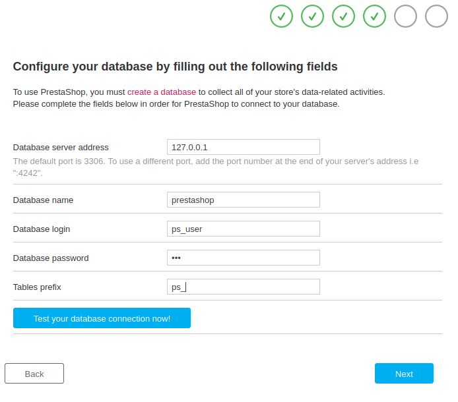Go back with the Back button

pos(34,374)
